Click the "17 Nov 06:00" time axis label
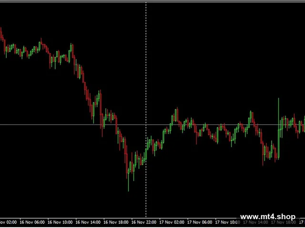 (x=200, y=222)
